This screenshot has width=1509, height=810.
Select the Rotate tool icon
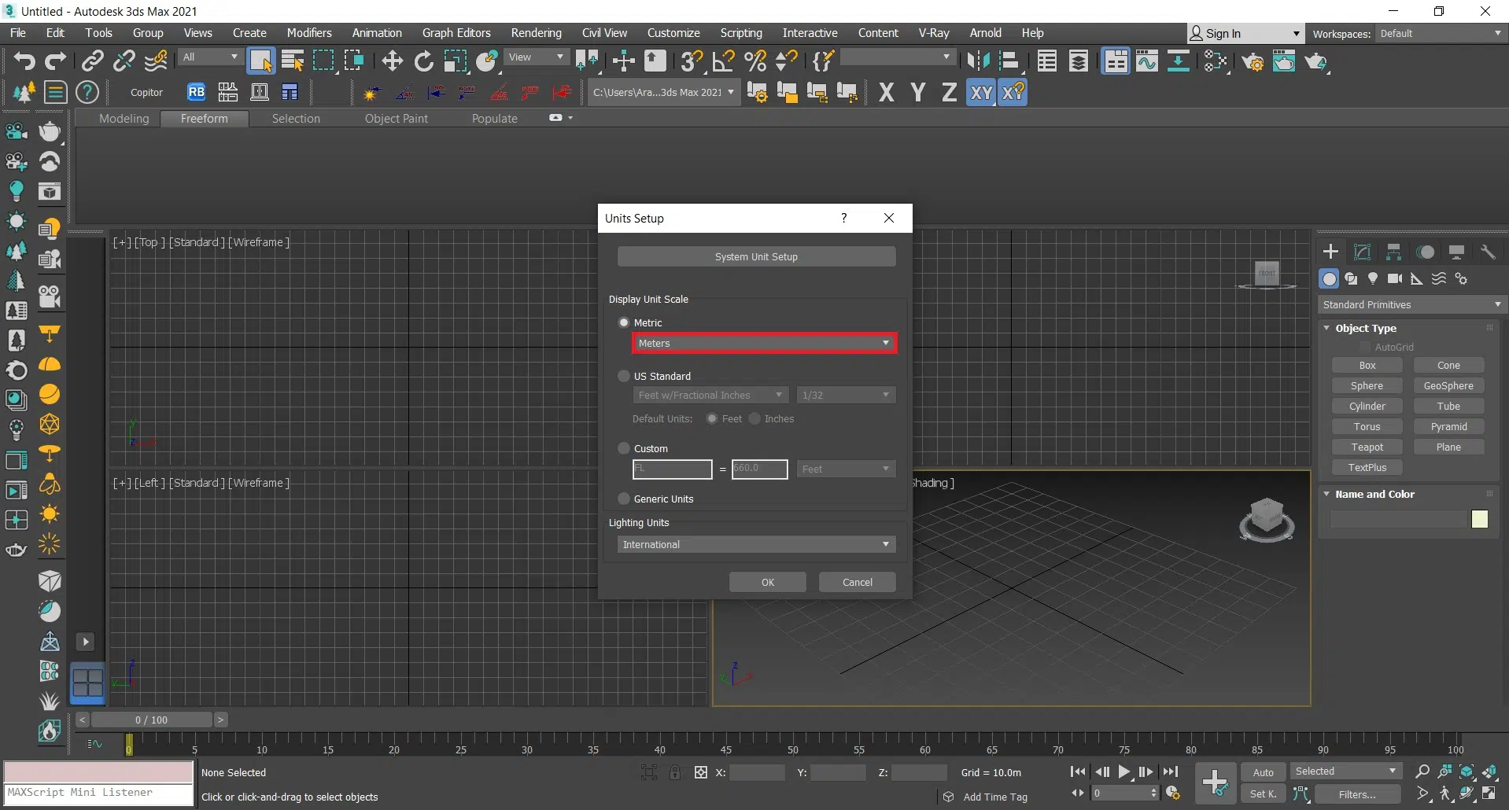pyautogui.click(x=424, y=61)
